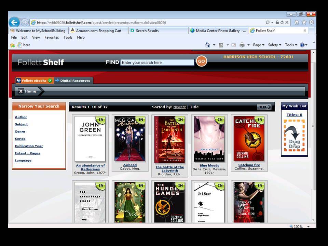Click the X icon beside Home breadcrumb
Viewport: 328px width, 246px height.
[x=21, y=91]
